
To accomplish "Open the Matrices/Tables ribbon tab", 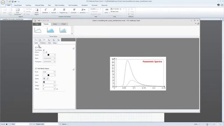I will tap(40, 5).
